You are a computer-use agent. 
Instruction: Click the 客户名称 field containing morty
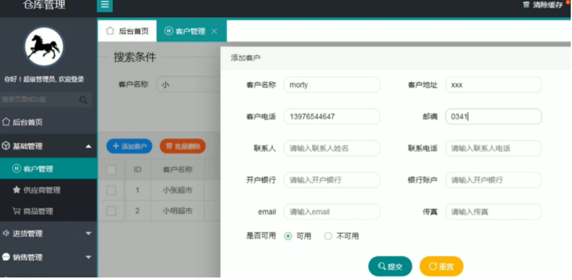click(x=332, y=85)
